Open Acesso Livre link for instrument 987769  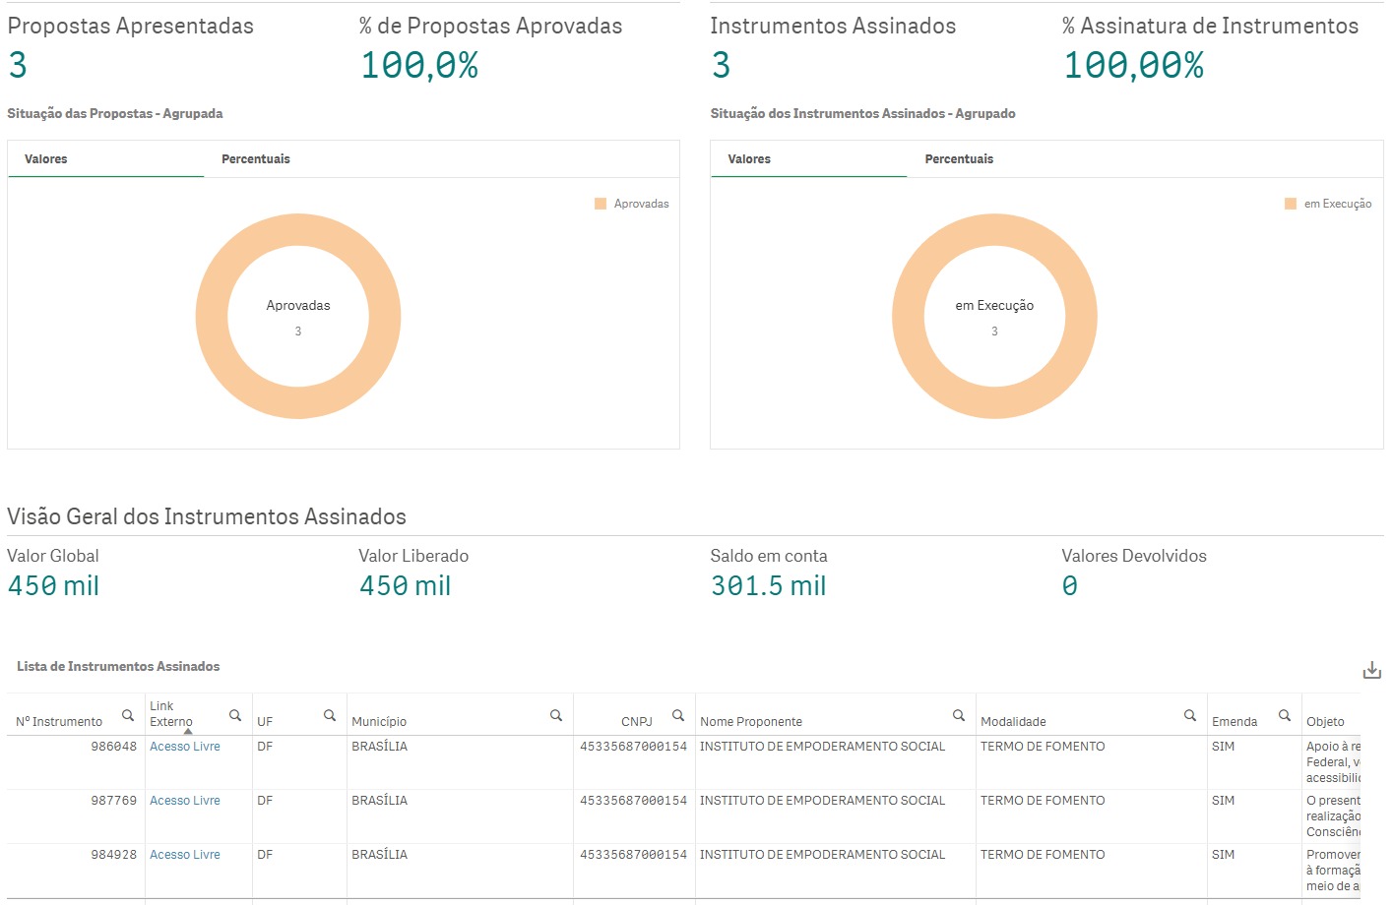click(185, 801)
